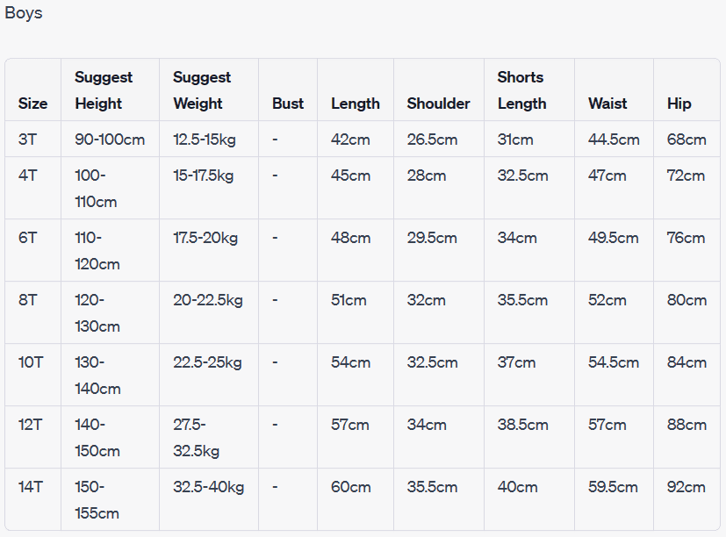This screenshot has width=726, height=537.
Task: Select the Shorts Length column header
Action: [521, 90]
